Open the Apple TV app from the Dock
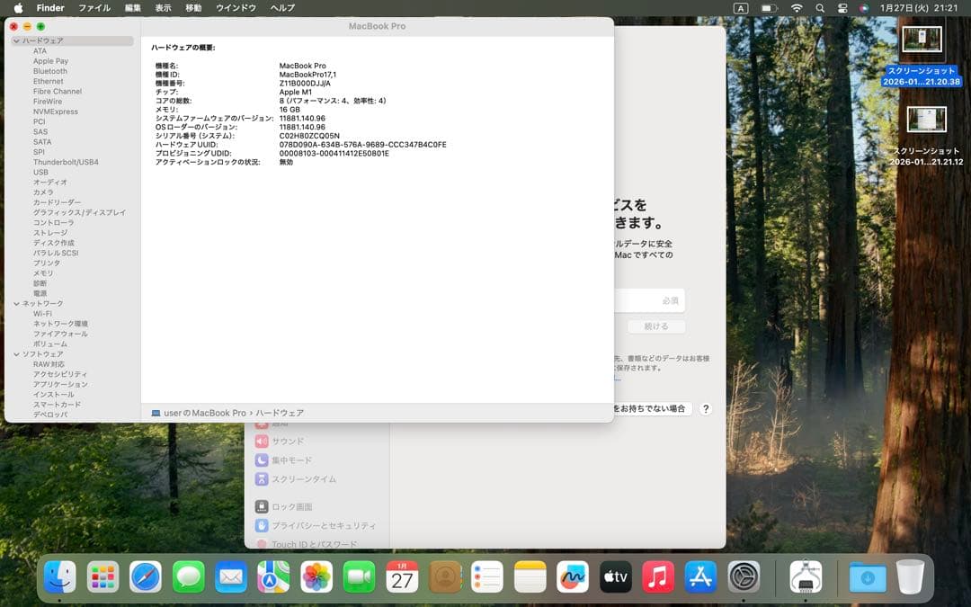 [616, 578]
